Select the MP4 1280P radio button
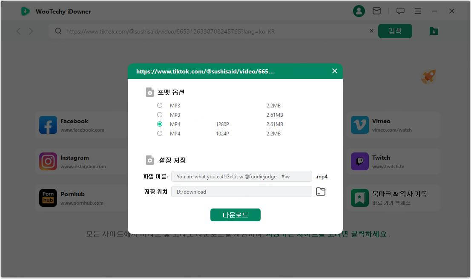The image size is (471, 279). [x=160, y=124]
